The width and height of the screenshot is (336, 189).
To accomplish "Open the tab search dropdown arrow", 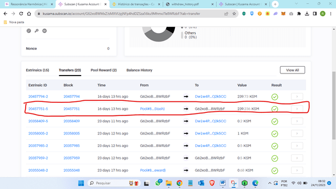I will (296, 4).
